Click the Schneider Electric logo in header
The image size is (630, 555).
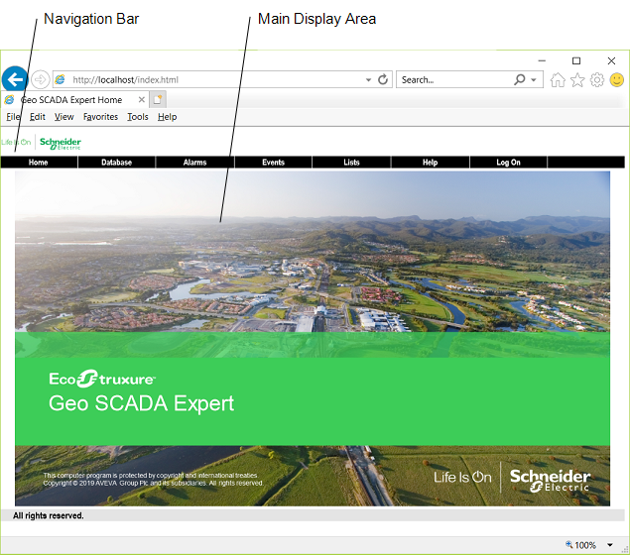click(x=60, y=143)
